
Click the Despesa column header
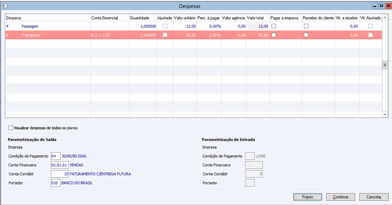coord(48,18)
